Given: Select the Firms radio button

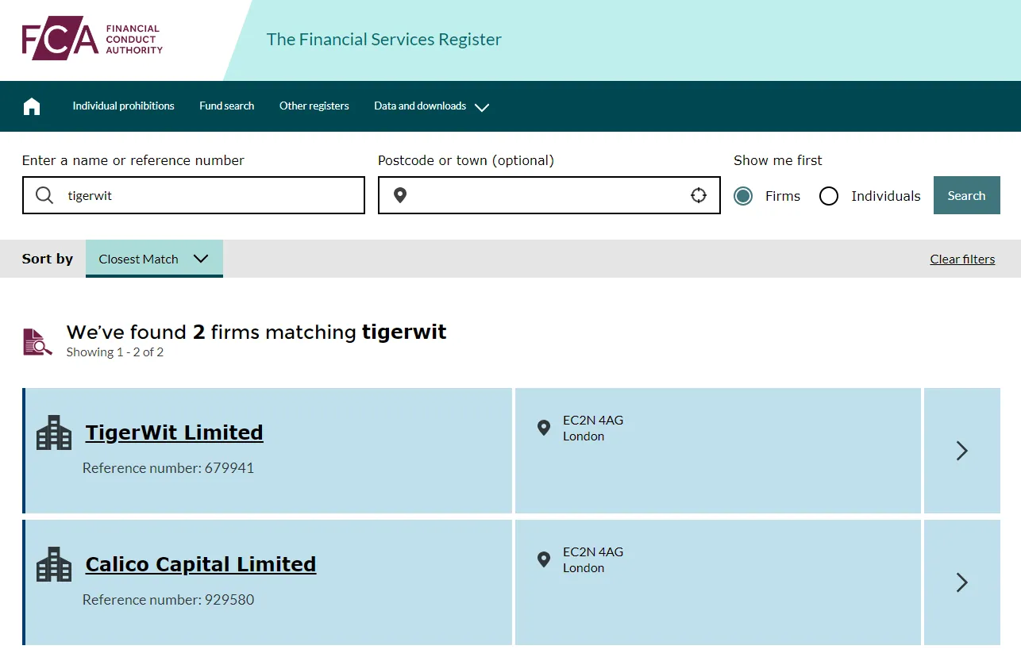Looking at the screenshot, I should pyautogui.click(x=743, y=196).
